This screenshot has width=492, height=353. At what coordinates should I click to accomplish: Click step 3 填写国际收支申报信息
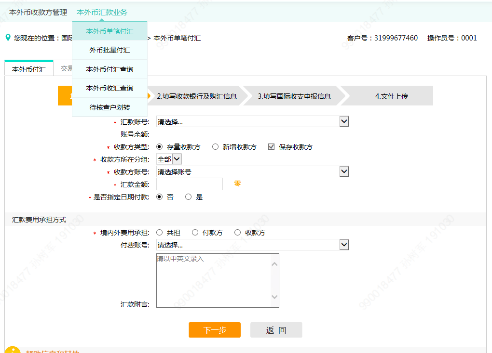[x=294, y=96]
